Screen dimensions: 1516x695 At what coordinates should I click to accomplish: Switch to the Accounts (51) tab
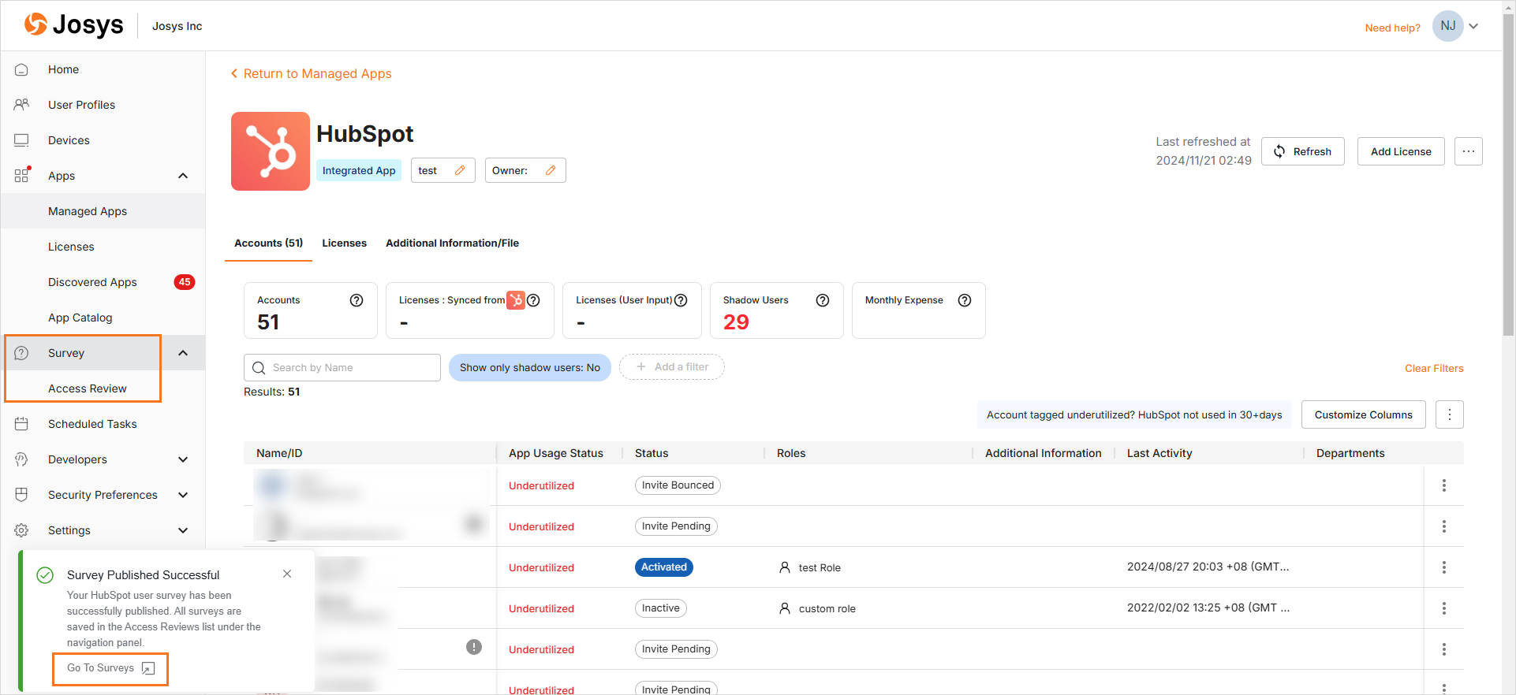pyautogui.click(x=269, y=243)
